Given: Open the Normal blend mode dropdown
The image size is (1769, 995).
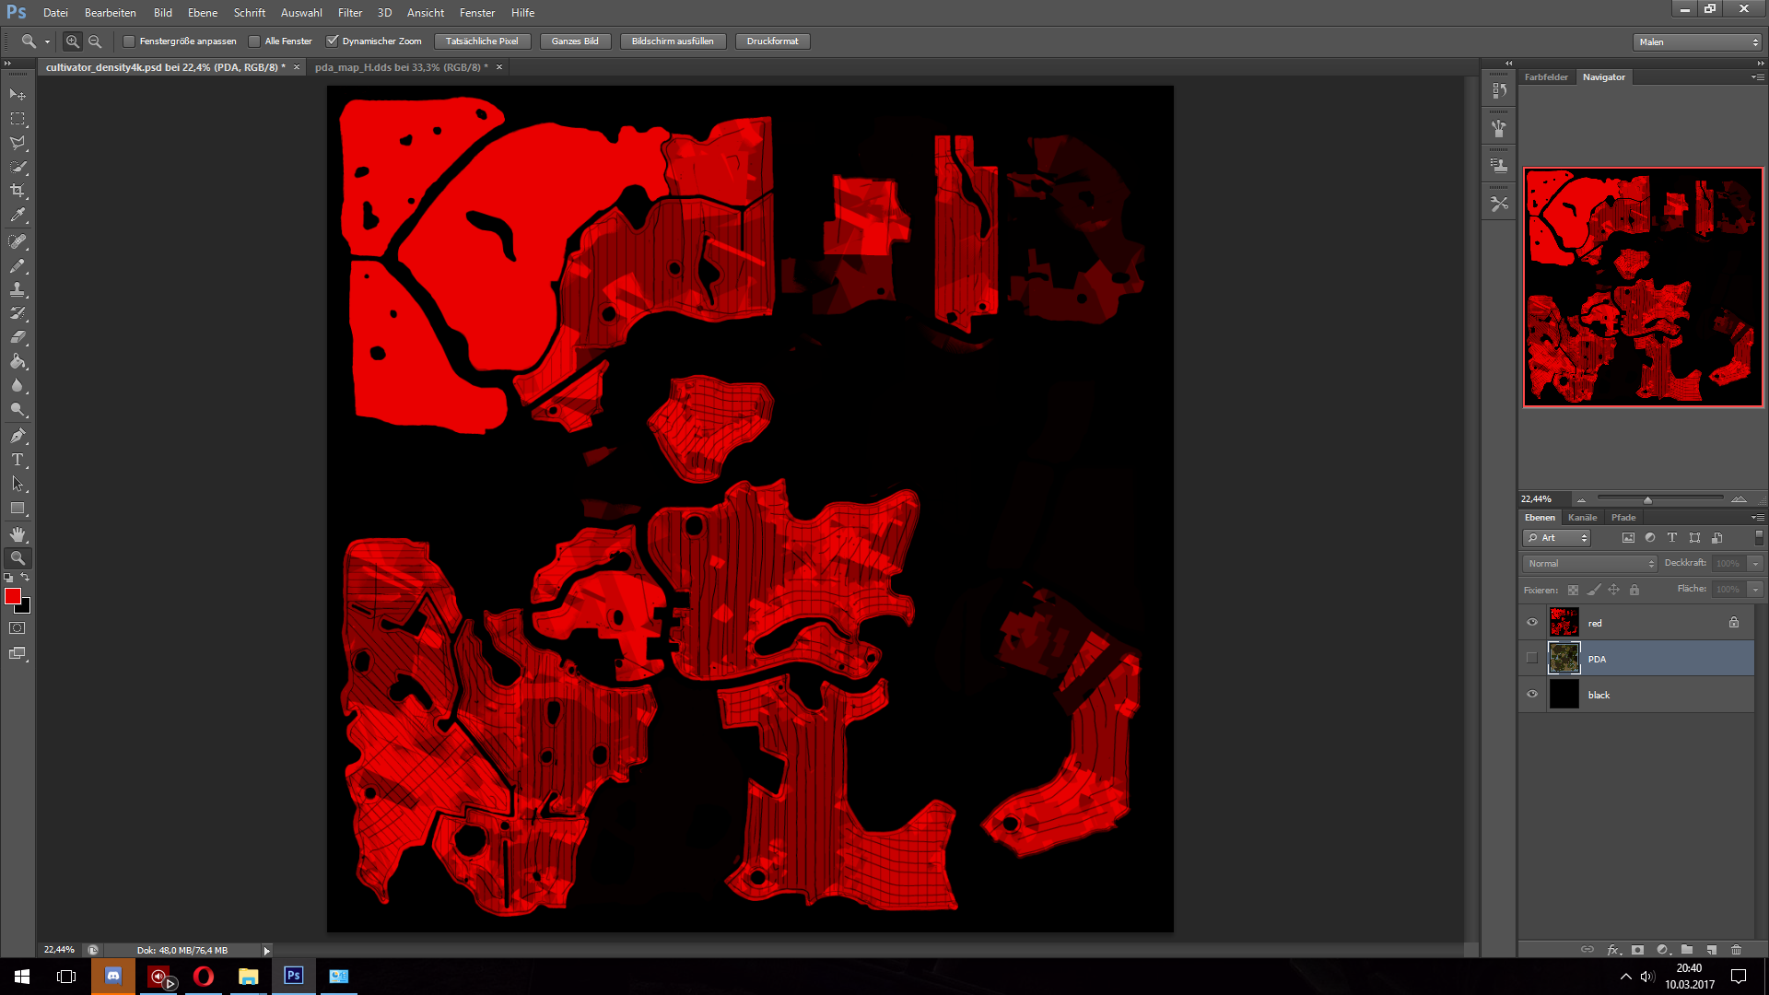Looking at the screenshot, I should [x=1589, y=564].
